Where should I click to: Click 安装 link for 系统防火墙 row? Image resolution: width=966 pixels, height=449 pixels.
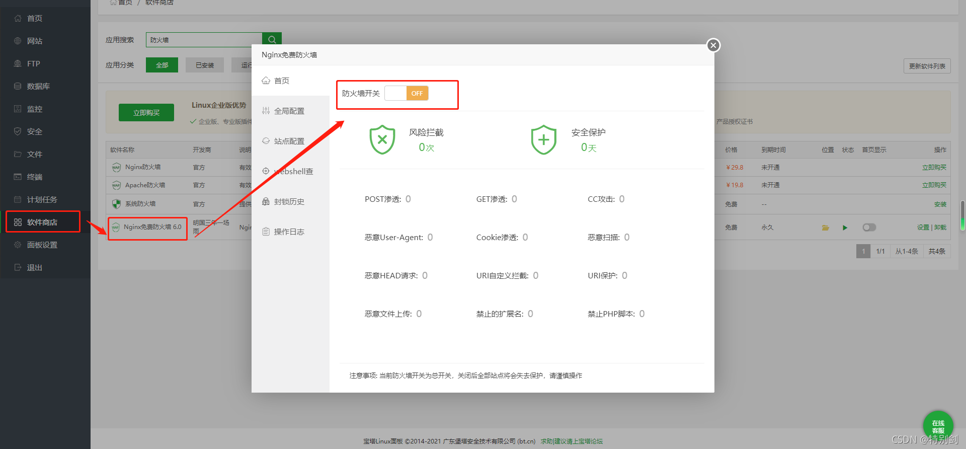940,204
